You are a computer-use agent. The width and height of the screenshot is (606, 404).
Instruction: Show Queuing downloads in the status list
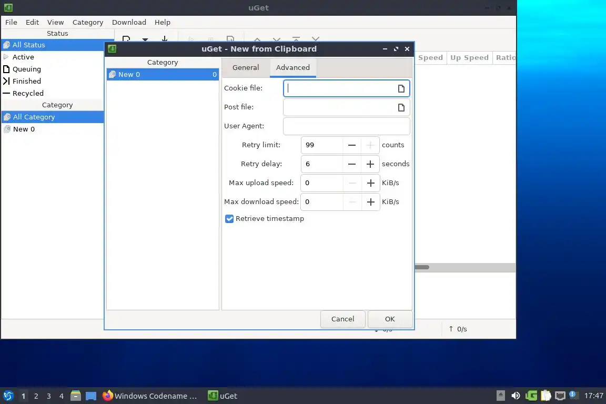[x=53, y=69]
